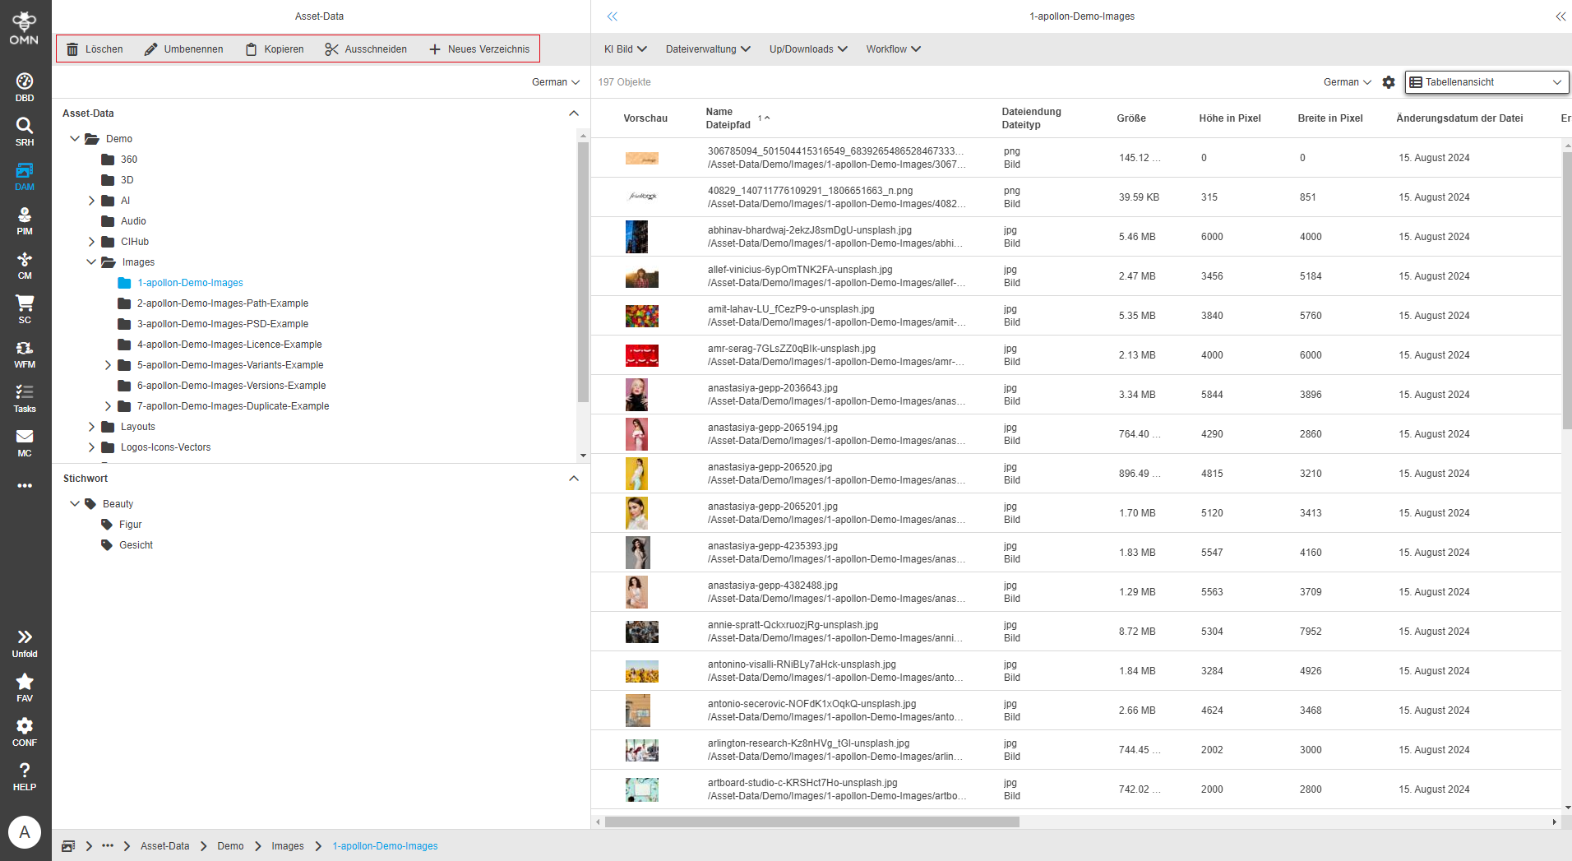Click the Neues Verzeichnis button

[479, 49]
